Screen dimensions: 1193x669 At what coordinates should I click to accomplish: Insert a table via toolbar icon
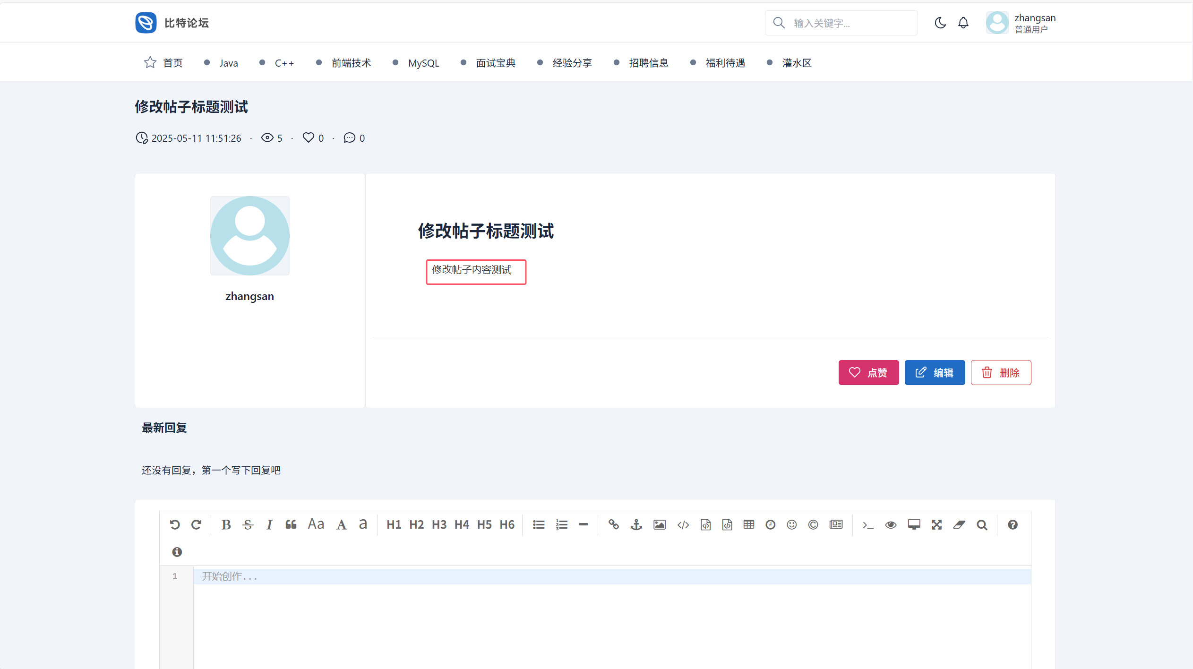[x=748, y=524]
